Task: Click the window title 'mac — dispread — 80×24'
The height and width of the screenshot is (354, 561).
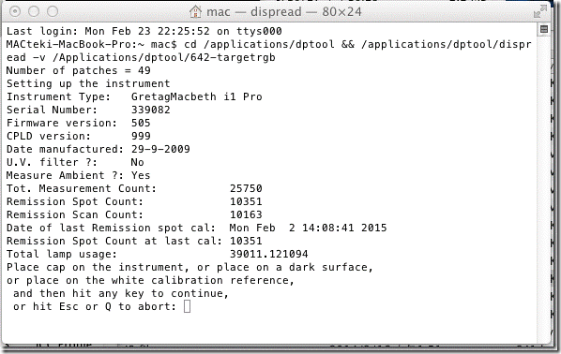Action: (x=284, y=12)
